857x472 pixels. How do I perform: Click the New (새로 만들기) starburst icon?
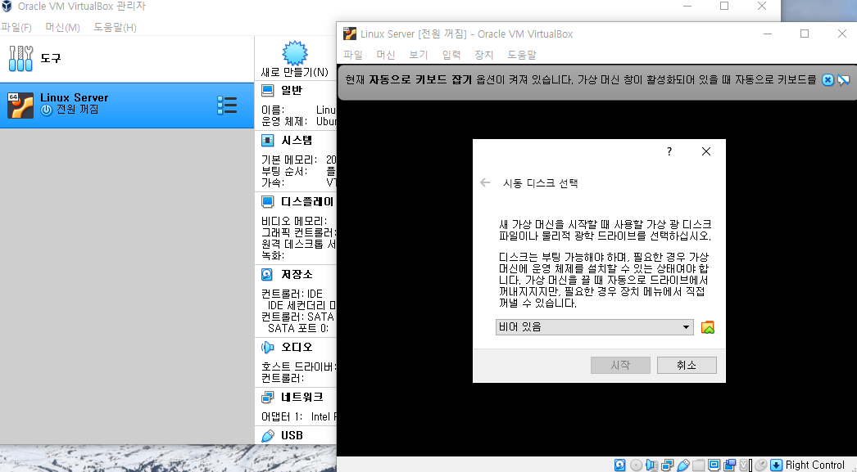[x=295, y=53]
